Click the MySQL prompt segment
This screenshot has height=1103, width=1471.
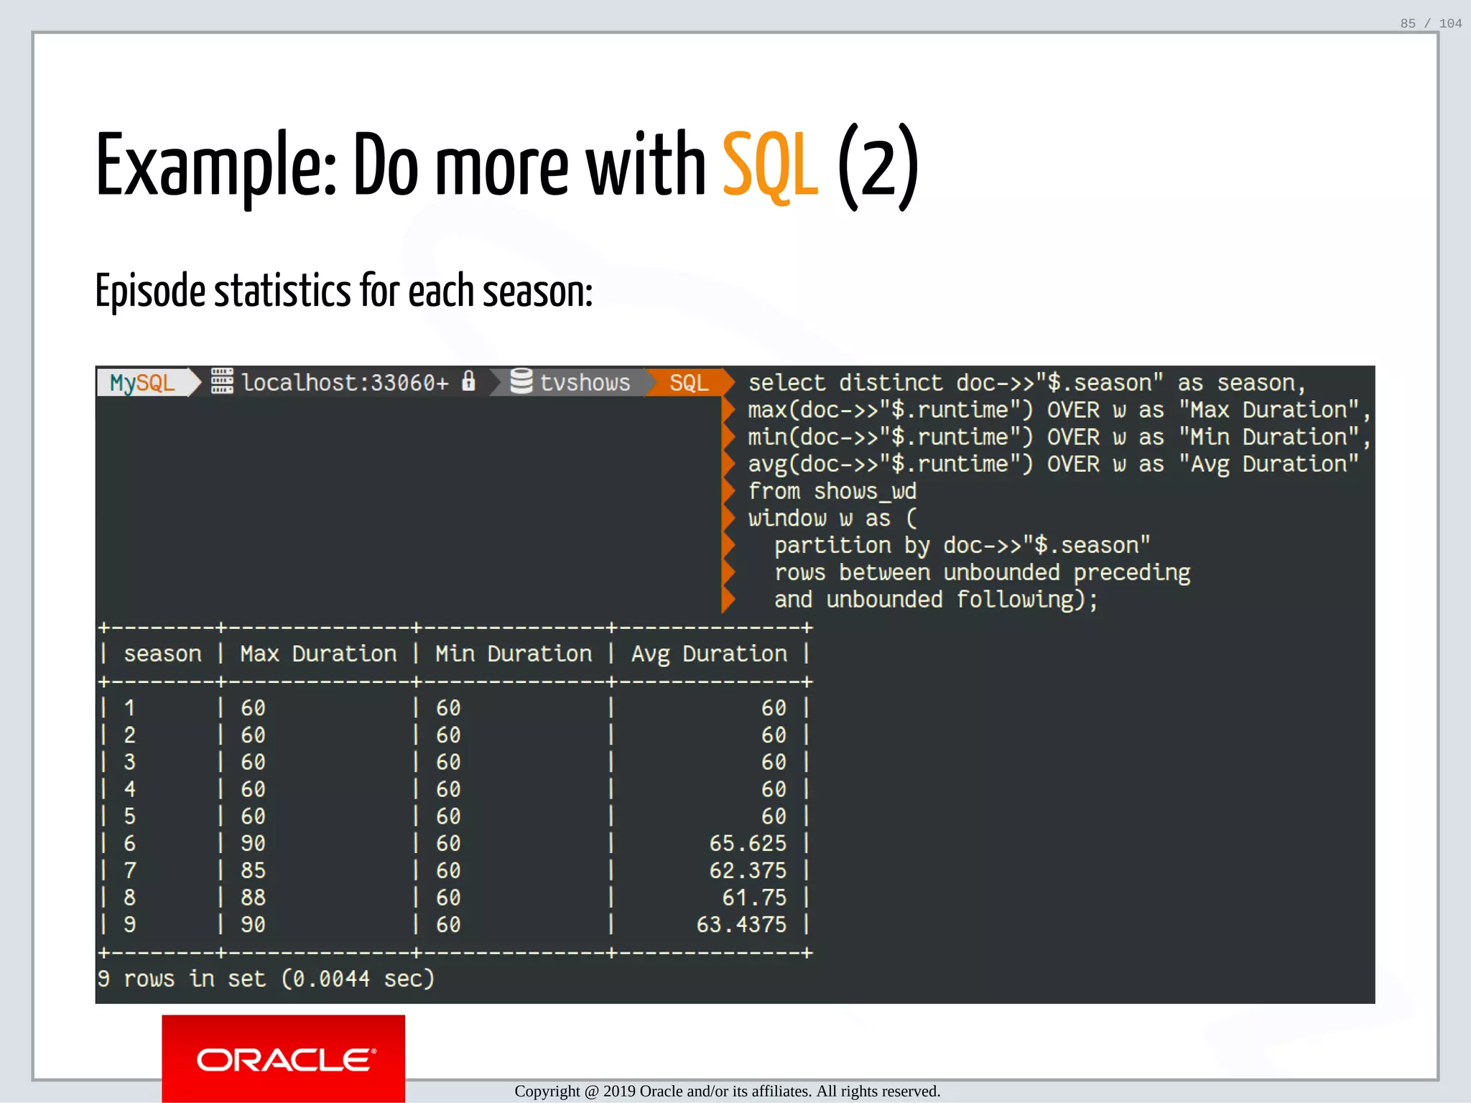pos(143,383)
